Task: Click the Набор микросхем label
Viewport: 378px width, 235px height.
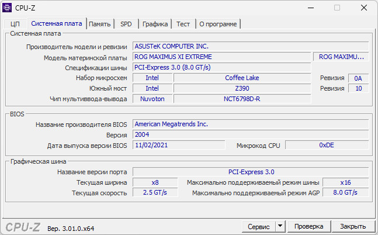Action: pyautogui.click(x=101, y=78)
